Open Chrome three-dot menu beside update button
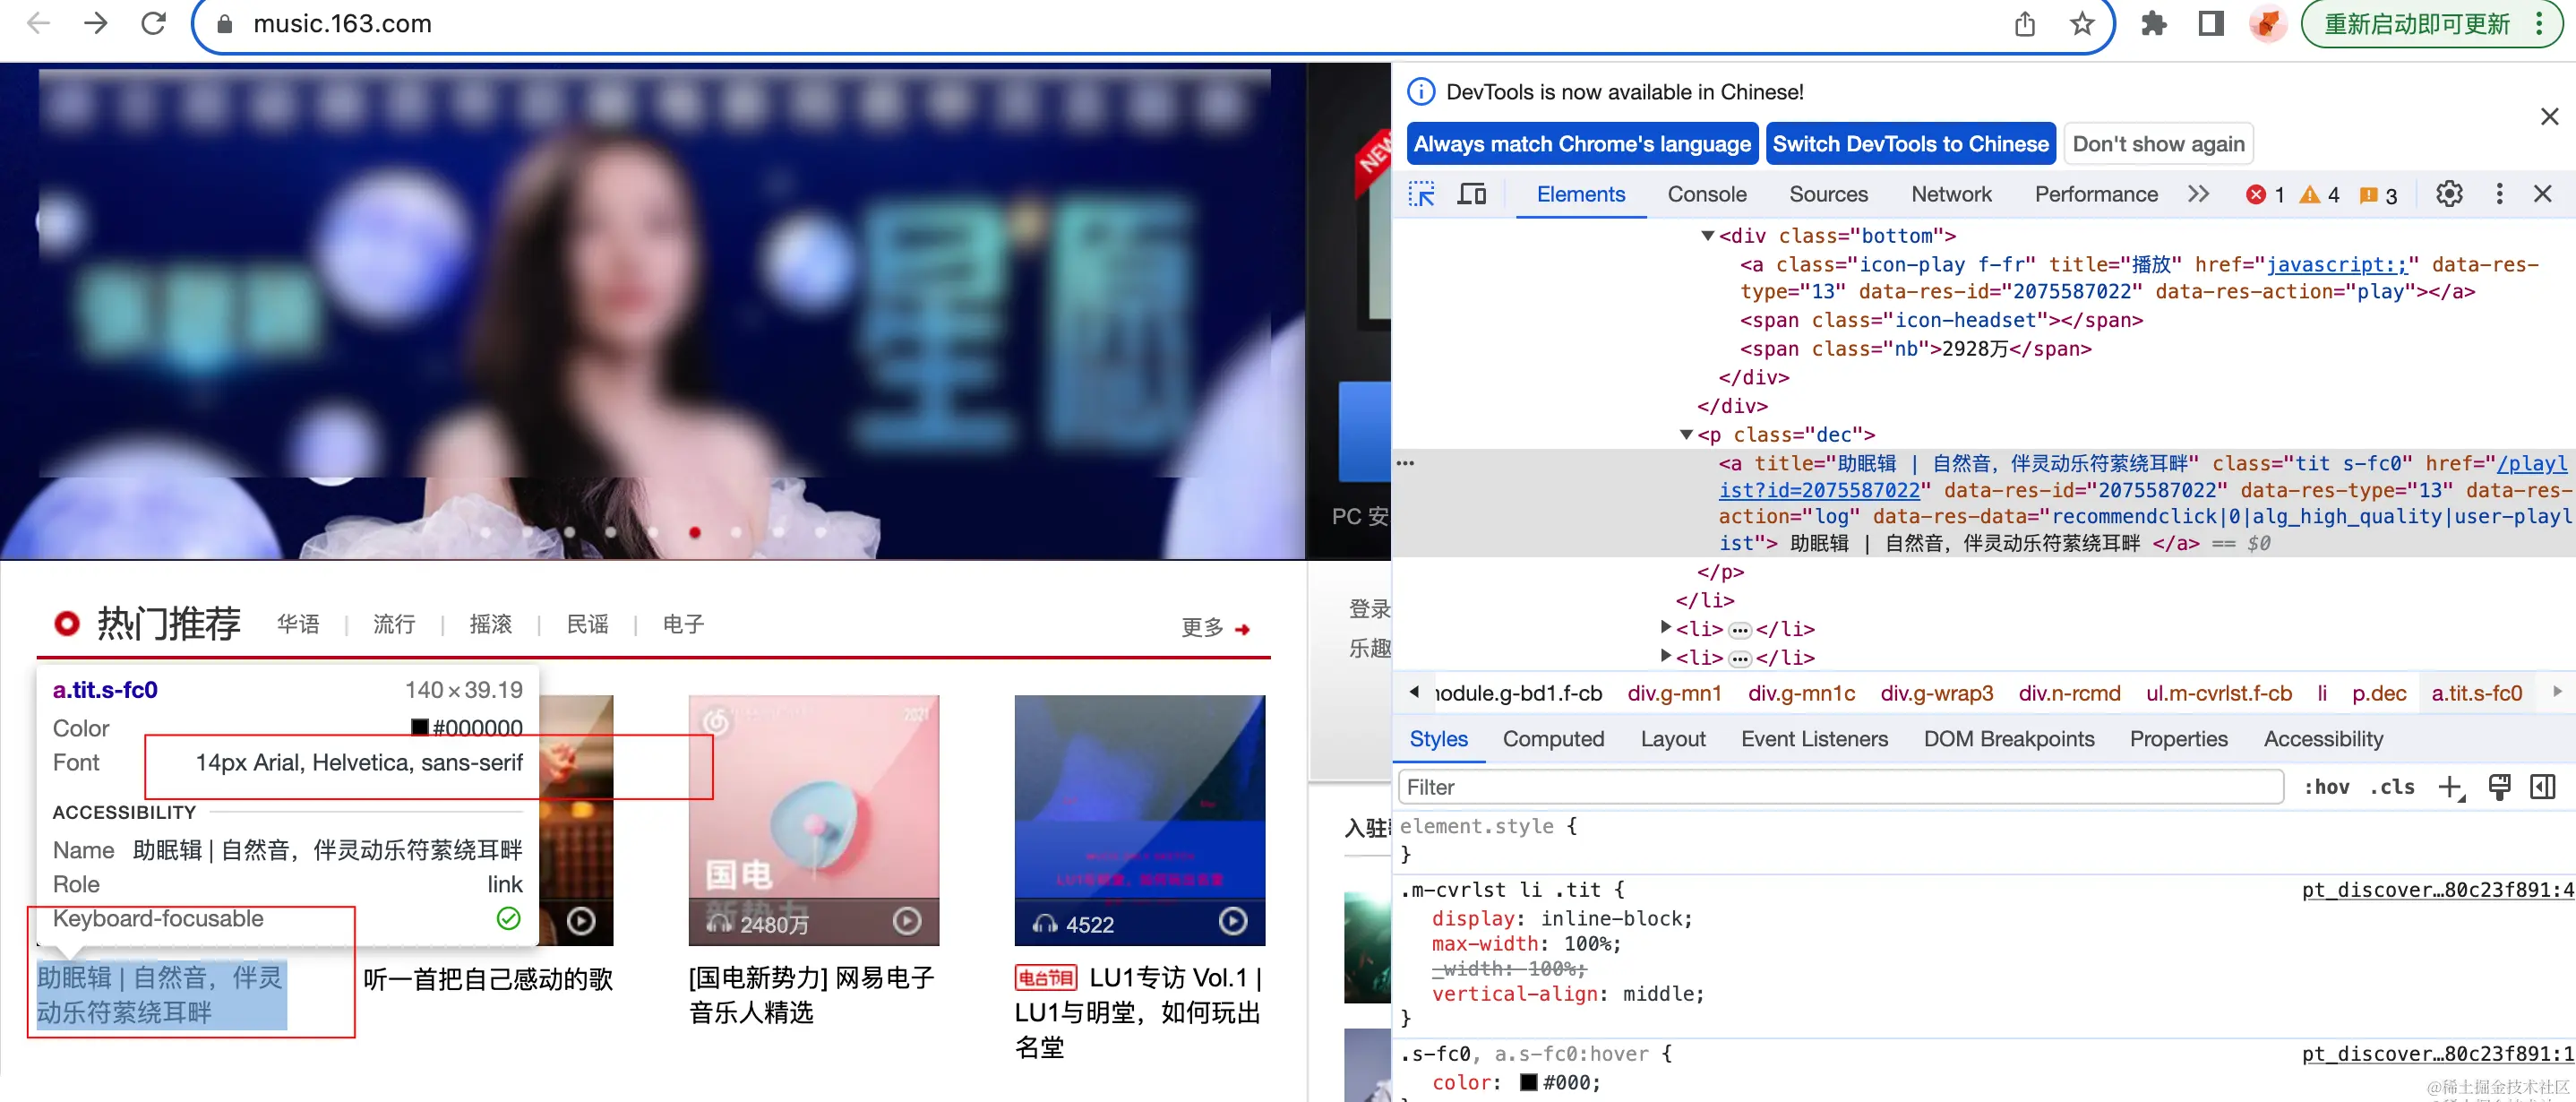Screen dimensions: 2576x1102 click(x=2539, y=23)
